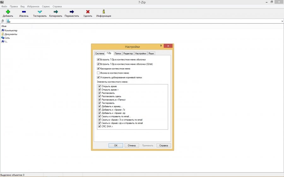Click the up-folder icon beside address bar

3,21
